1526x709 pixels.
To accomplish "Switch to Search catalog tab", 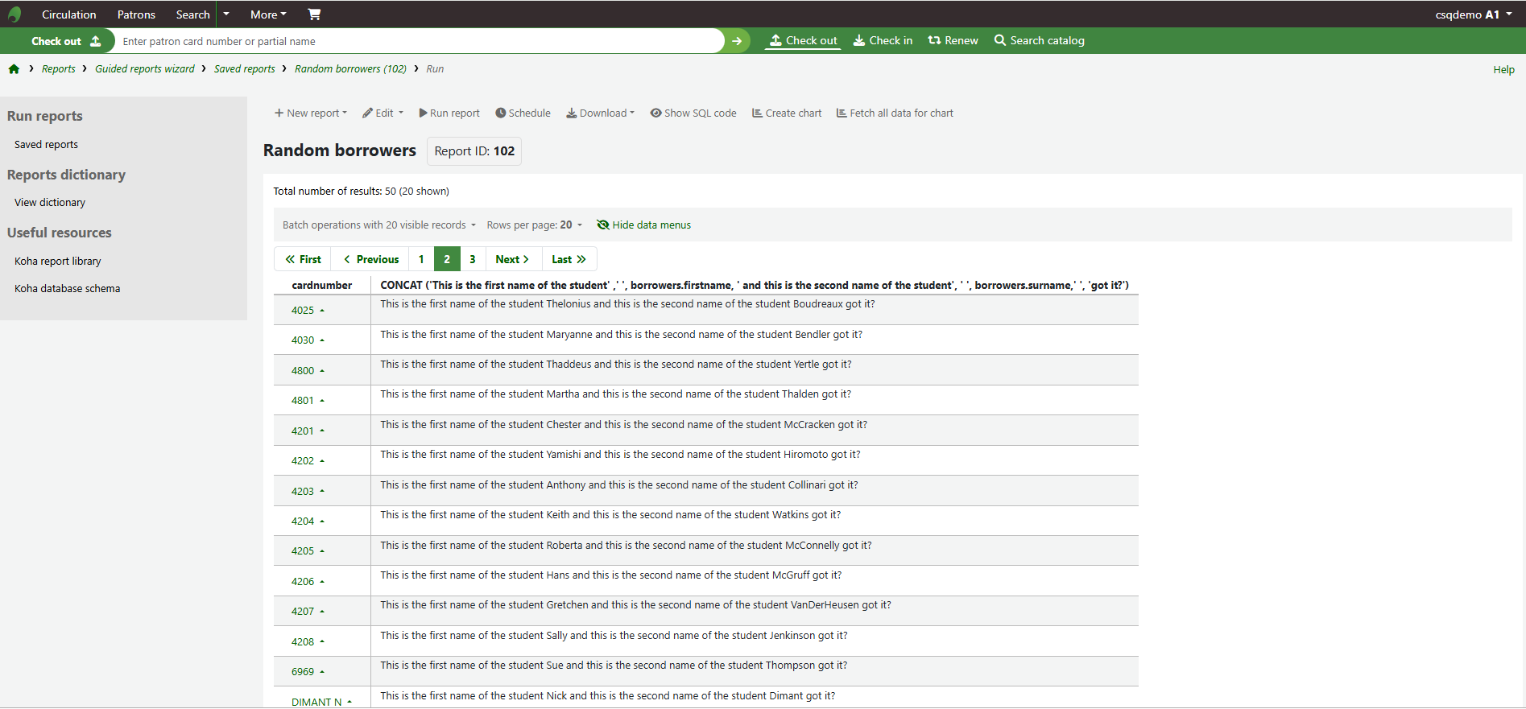I will point(1039,40).
